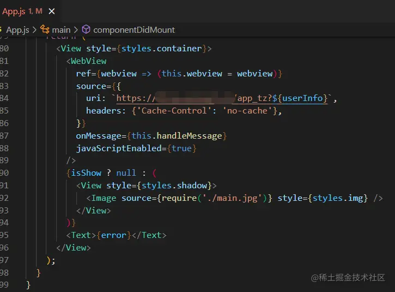
Task: Click 'Cache-Control' string on line 85
Action: (174, 111)
